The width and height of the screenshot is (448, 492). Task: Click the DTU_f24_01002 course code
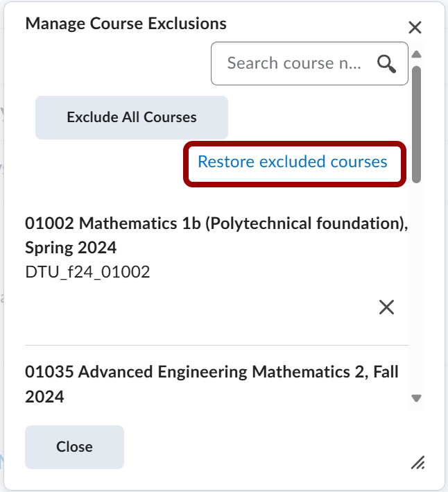(87, 272)
